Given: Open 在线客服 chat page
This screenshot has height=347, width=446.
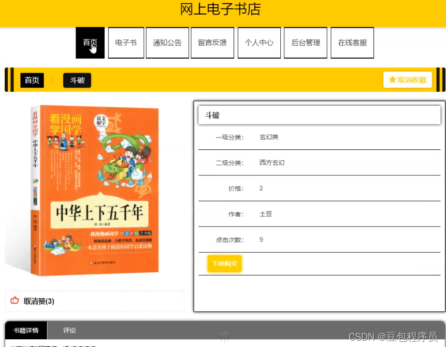Looking at the screenshot, I should (352, 43).
